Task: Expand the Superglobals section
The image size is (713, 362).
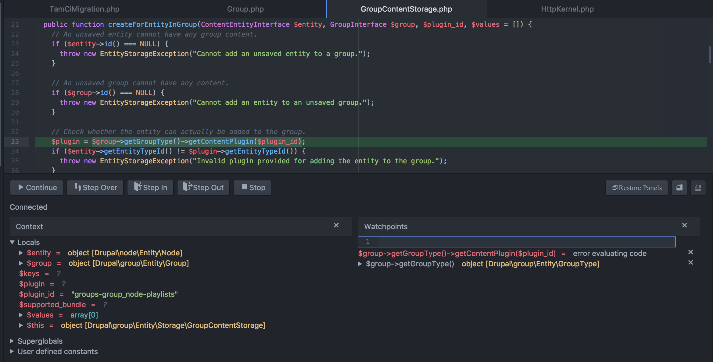Action: (x=12, y=341)
